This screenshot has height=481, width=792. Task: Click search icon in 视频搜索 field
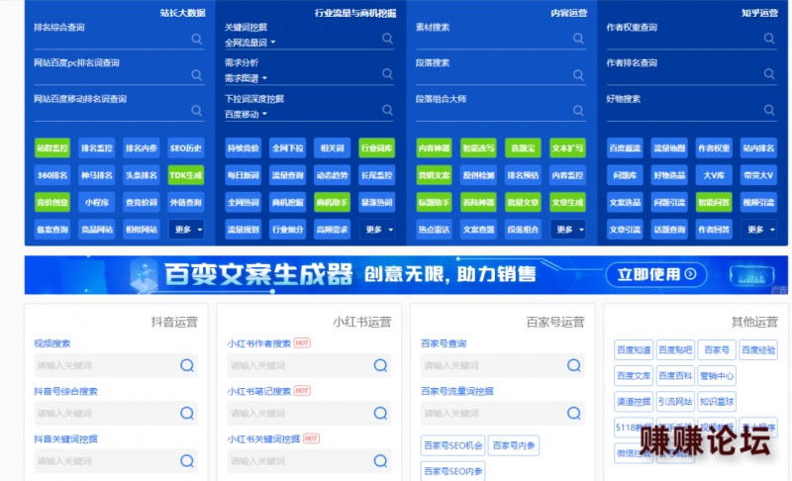pyautogui.click(x=187, y=365)
